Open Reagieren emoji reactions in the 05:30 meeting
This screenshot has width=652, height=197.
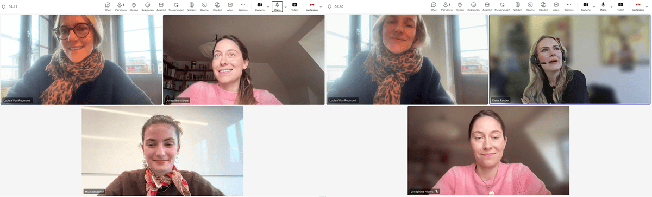point(473,6)
